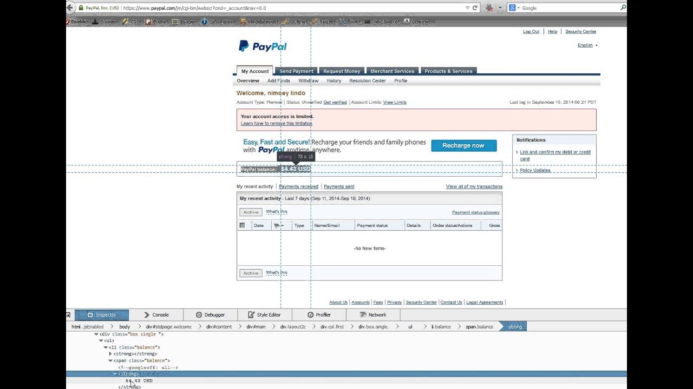Open the View Source menu in the developer toolbar
Screen dimensions: 693x389
coord(383,22)
